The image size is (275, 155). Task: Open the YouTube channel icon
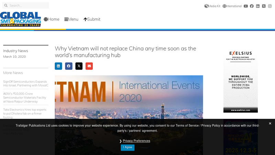pyautogui.click(x=246, y=6)
